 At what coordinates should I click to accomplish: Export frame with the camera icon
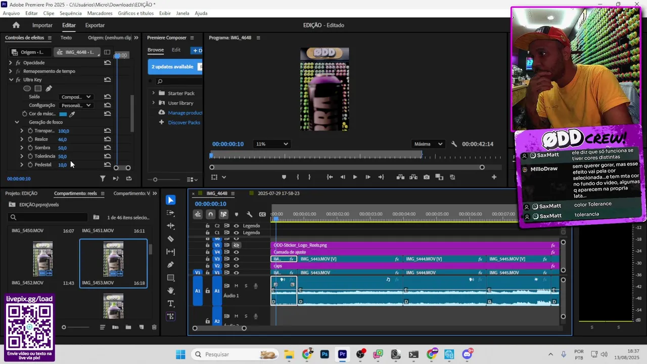tap(427, 177)
